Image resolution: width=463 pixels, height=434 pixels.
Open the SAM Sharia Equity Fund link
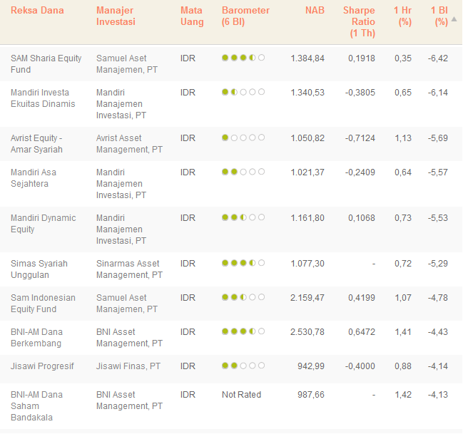[x=46, y=63]
